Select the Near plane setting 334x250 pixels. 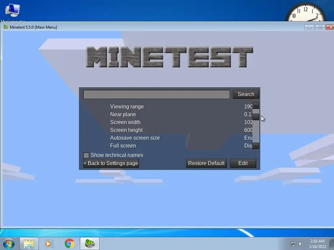[x=168, y=114]
